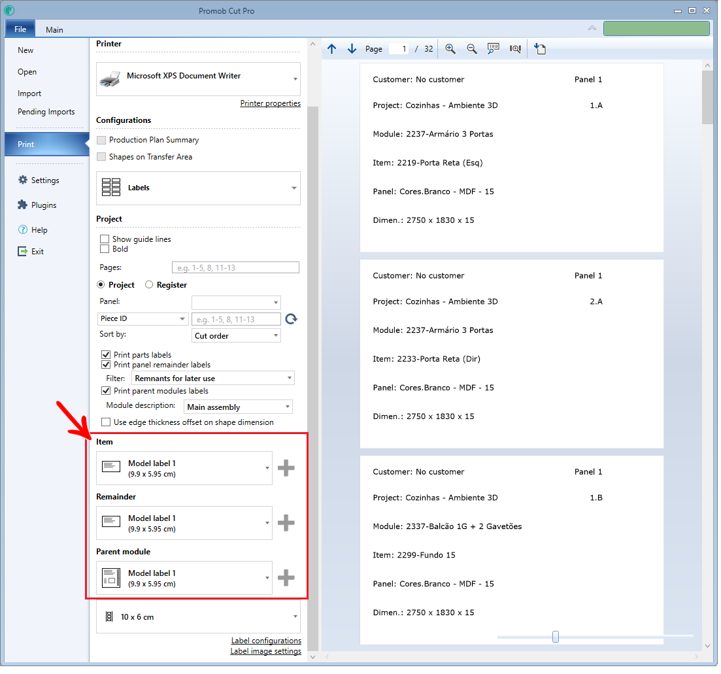Add a new Item label model with plus
This screenshot has height=674, width=721.
[x=286, y=468]
